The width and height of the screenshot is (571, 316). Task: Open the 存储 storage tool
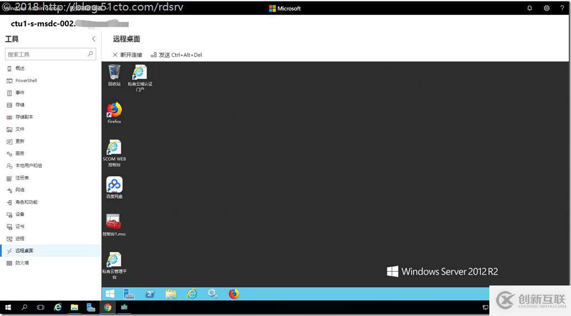click(20, 105)
